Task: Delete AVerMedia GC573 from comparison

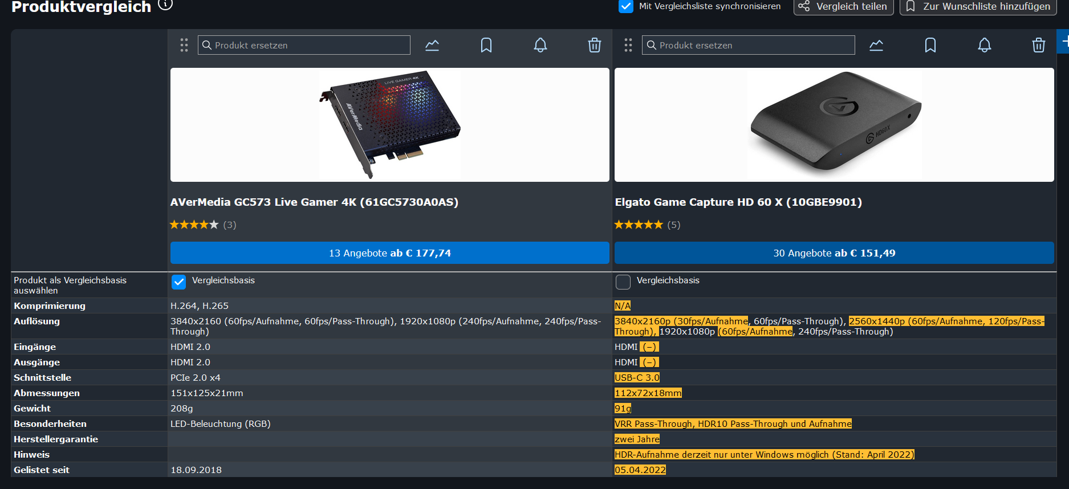Action: [x=595, y=45]
